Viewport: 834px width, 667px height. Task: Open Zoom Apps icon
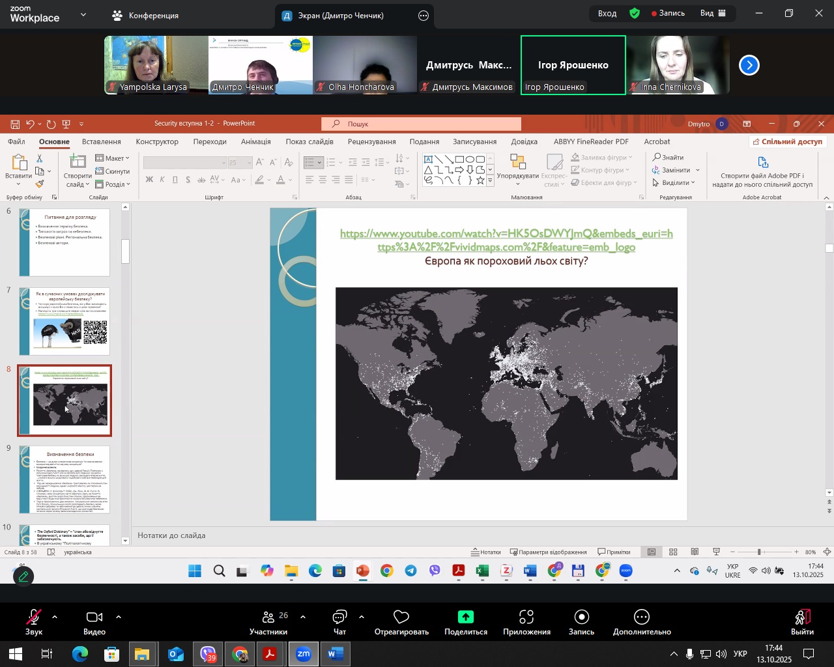526,617
